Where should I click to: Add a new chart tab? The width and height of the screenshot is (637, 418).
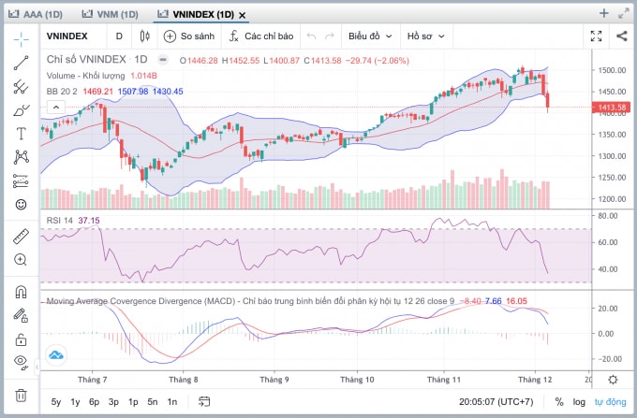click(x=603, y=13)
